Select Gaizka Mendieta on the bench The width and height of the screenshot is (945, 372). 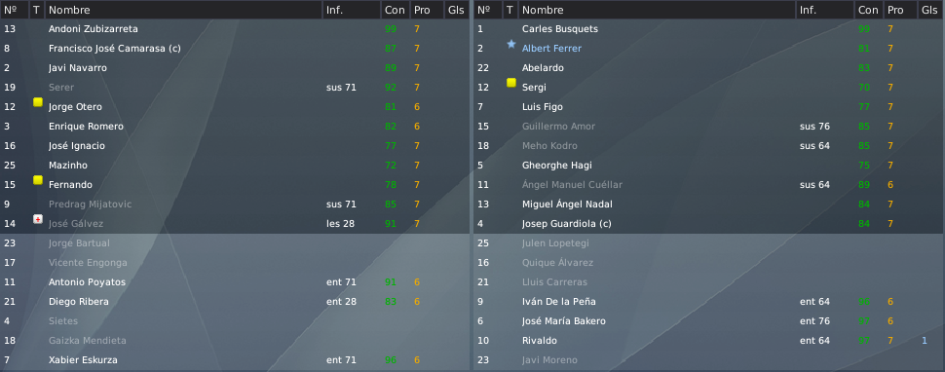pyautogui.click(x=235, y=340)
